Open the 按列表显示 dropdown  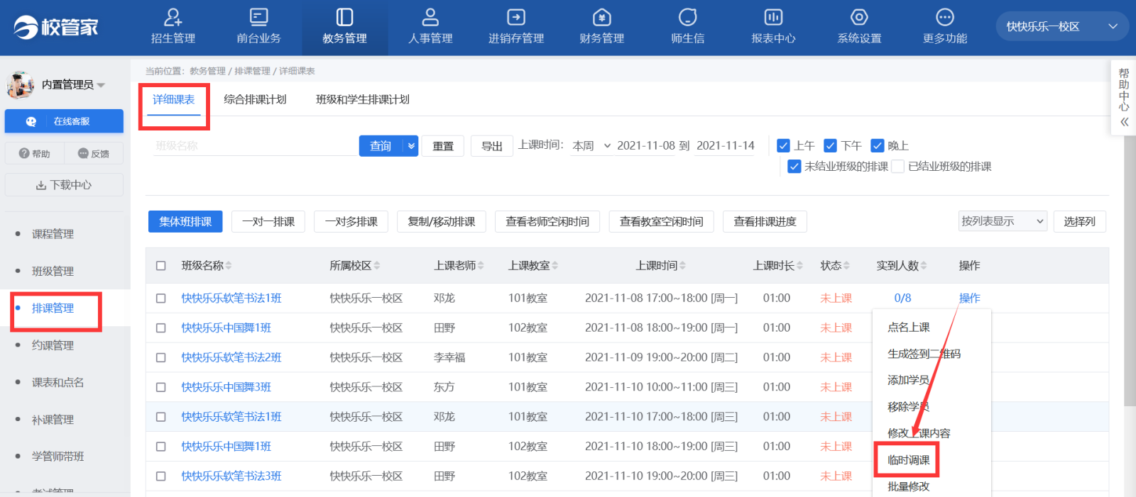pos(1003,221)
